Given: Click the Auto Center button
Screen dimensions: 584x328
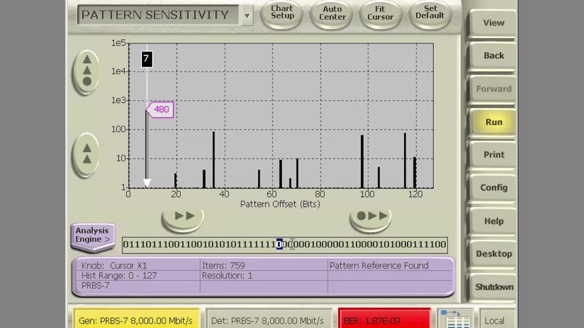Looking at the screenshot, I should pos(332,13).
